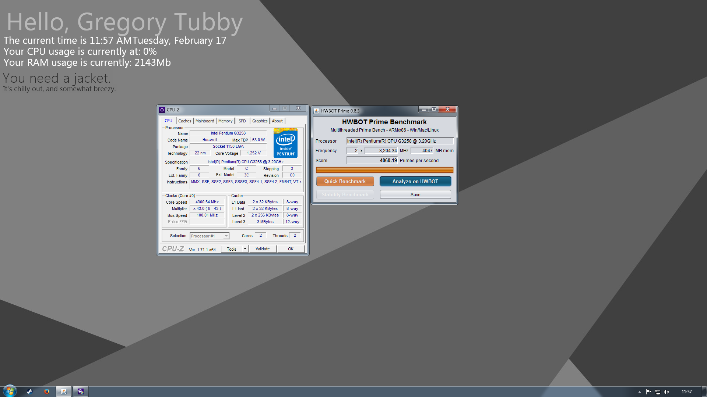Launch Firefox from the taskbar

click(47, 391)
